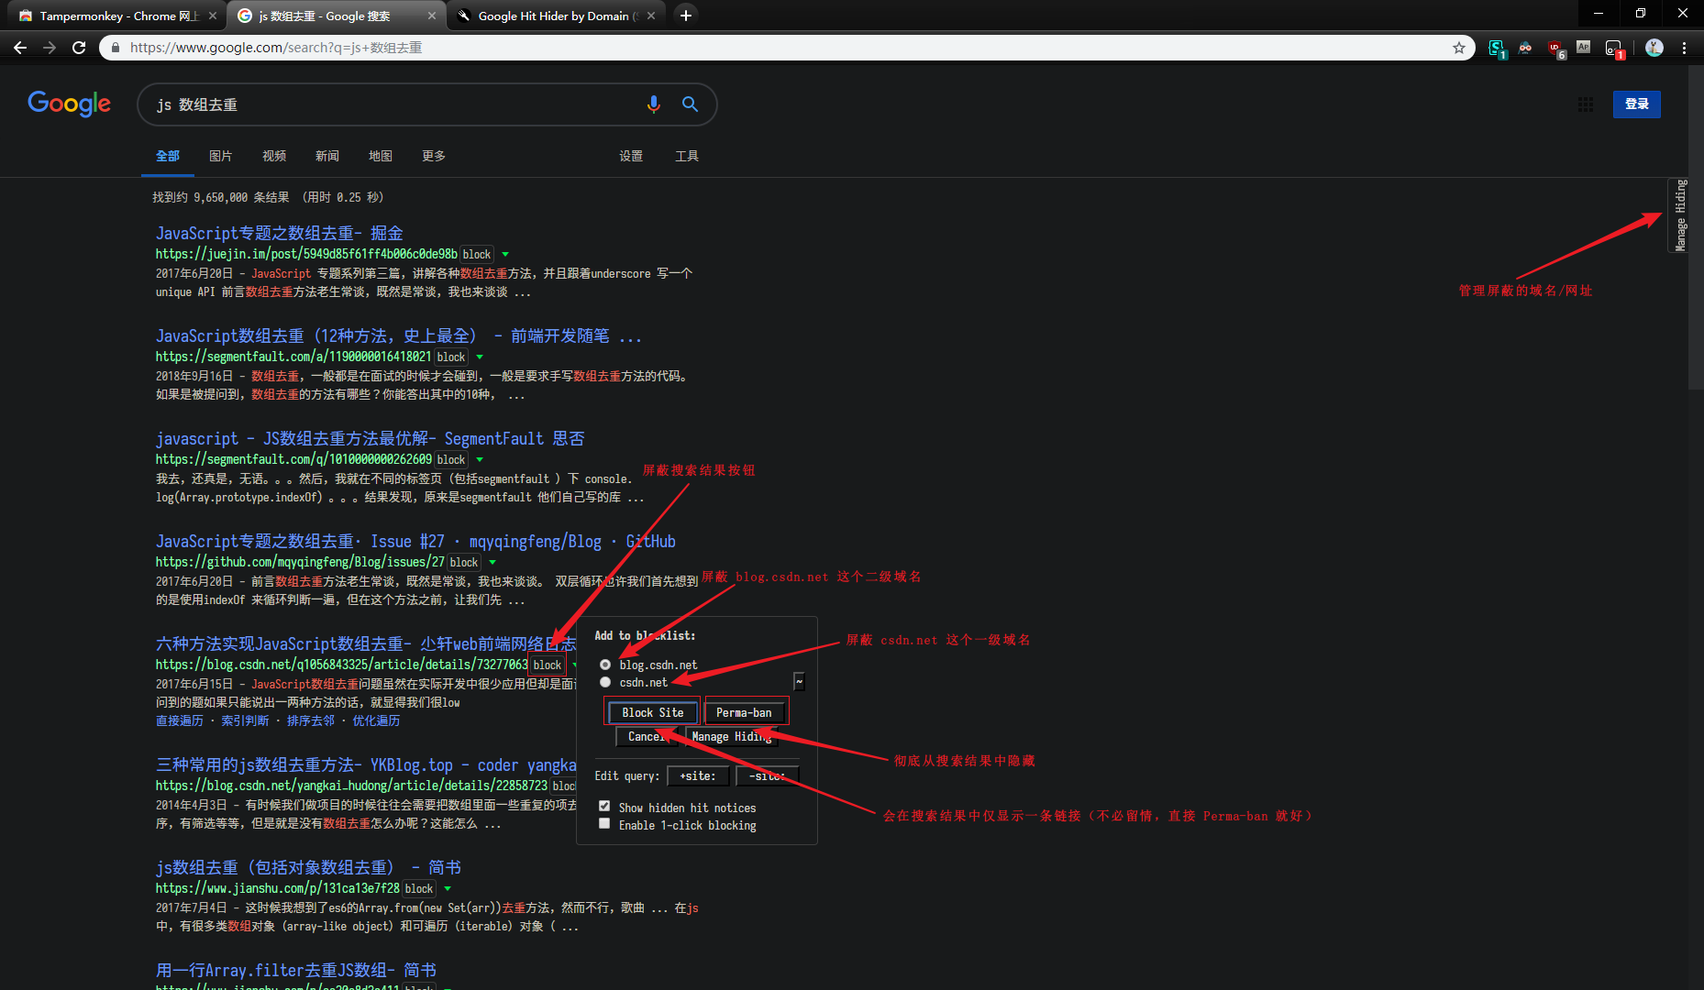Open the Tampermonkey extension icon
This screenshot has height=990, width=1704.
pyautogui.click(x=1614, y=48)
